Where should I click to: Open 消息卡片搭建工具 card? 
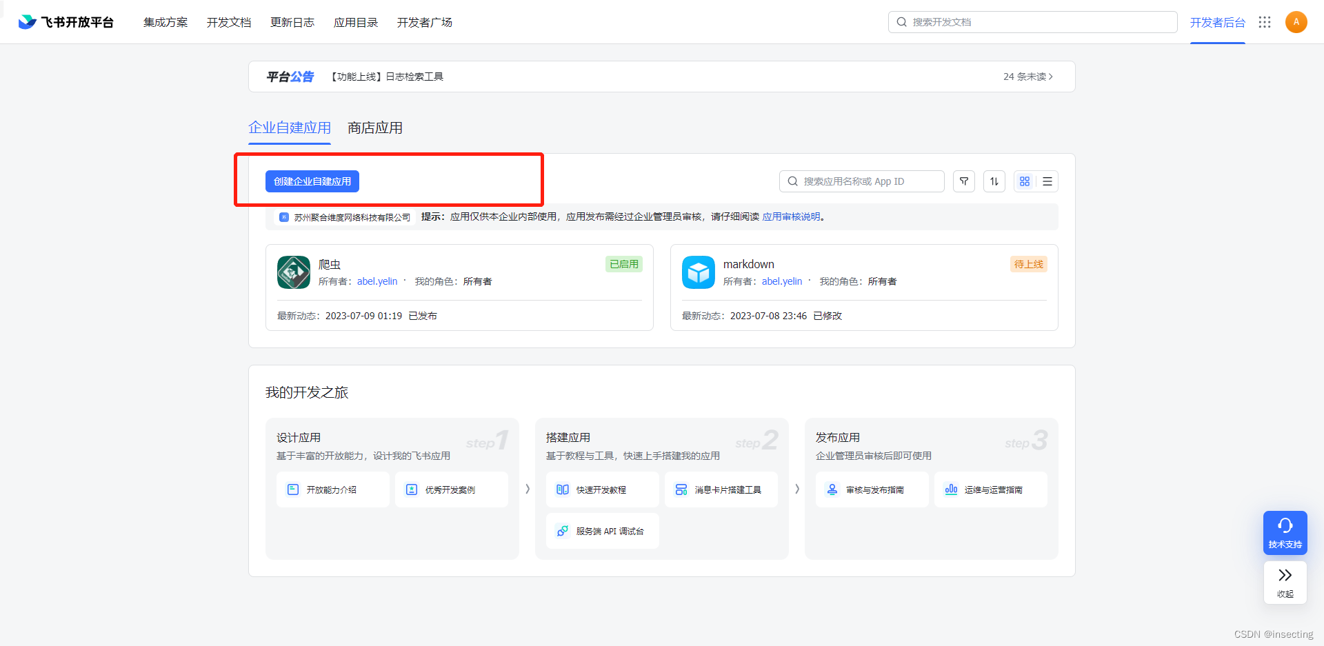(721, 489)
